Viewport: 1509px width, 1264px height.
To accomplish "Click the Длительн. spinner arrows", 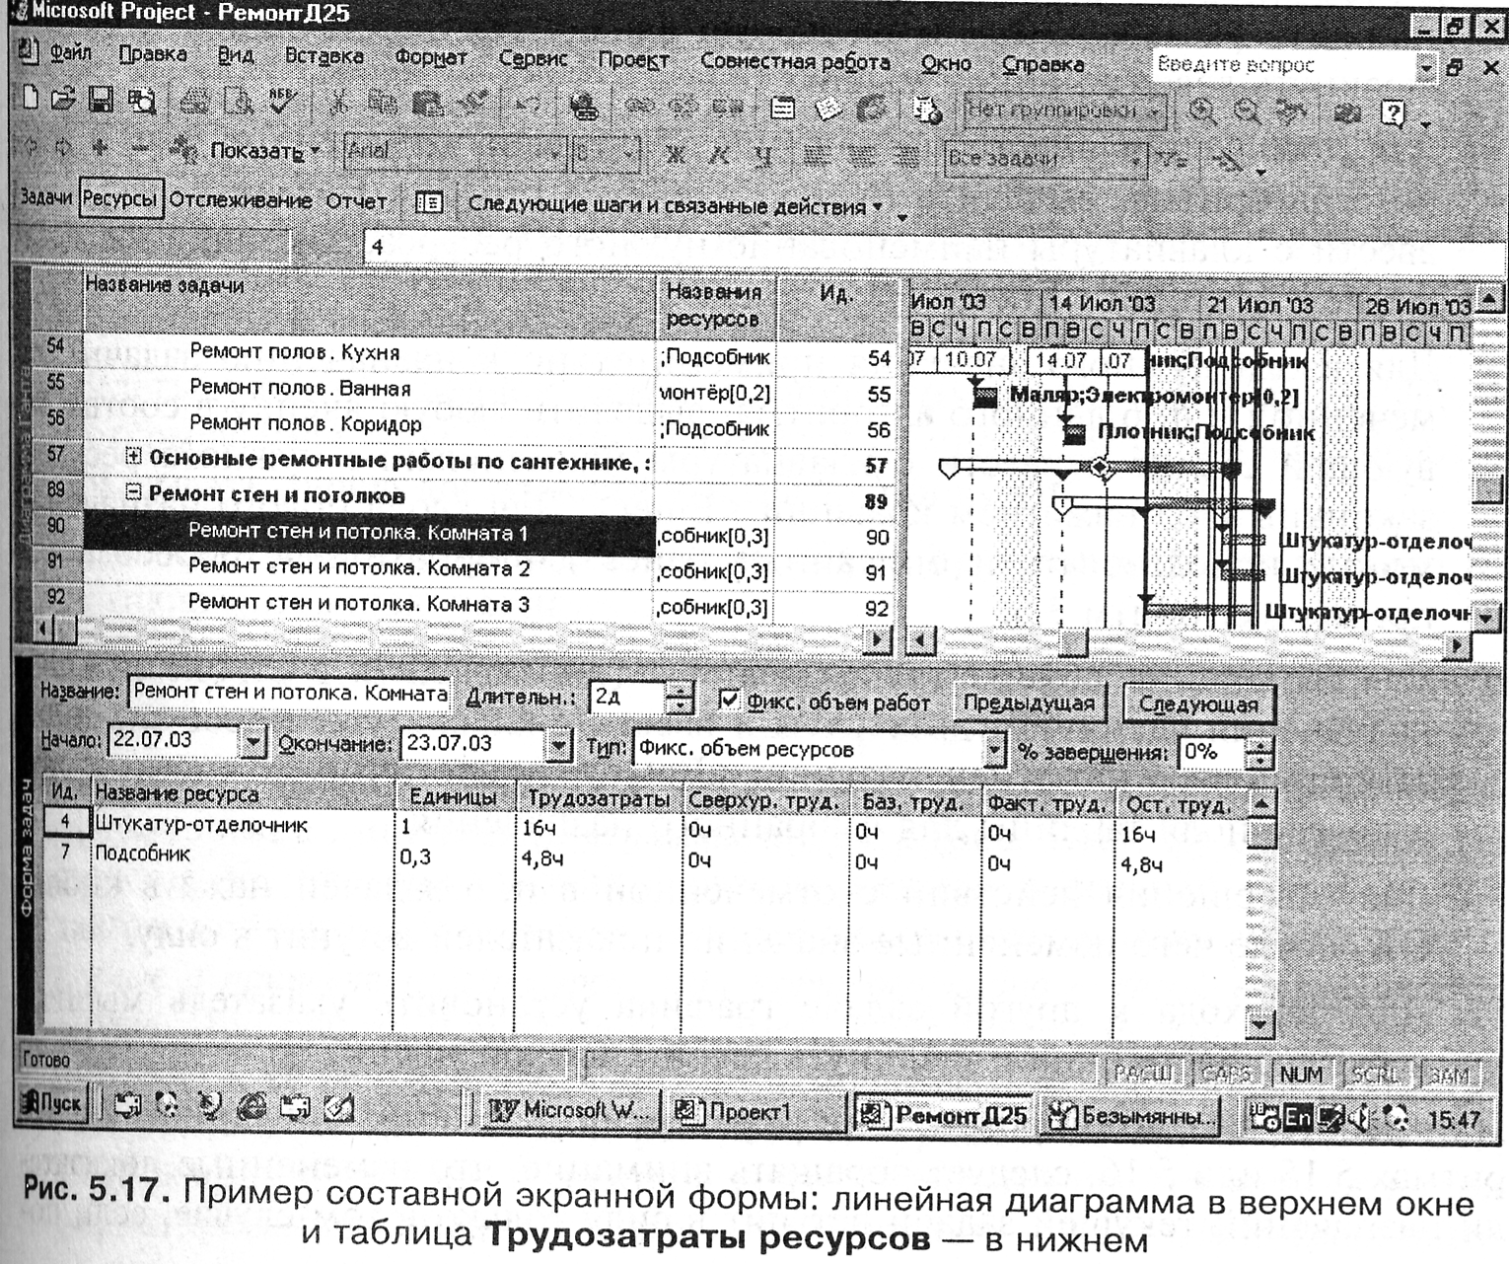I will pos(679,699).
